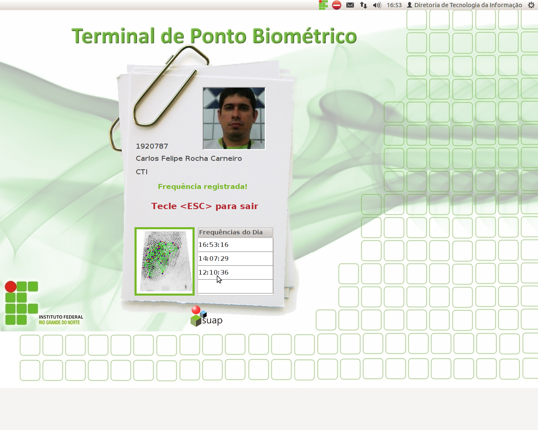Open the 16:53 clock menu

(394, 5)
